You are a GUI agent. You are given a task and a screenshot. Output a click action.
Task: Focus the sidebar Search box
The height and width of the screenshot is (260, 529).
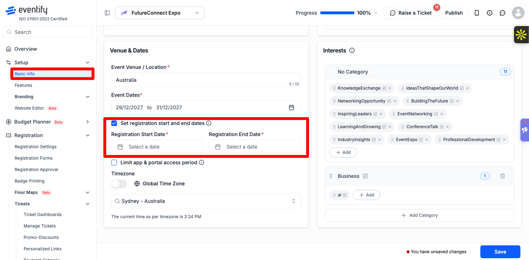point(48,32)
